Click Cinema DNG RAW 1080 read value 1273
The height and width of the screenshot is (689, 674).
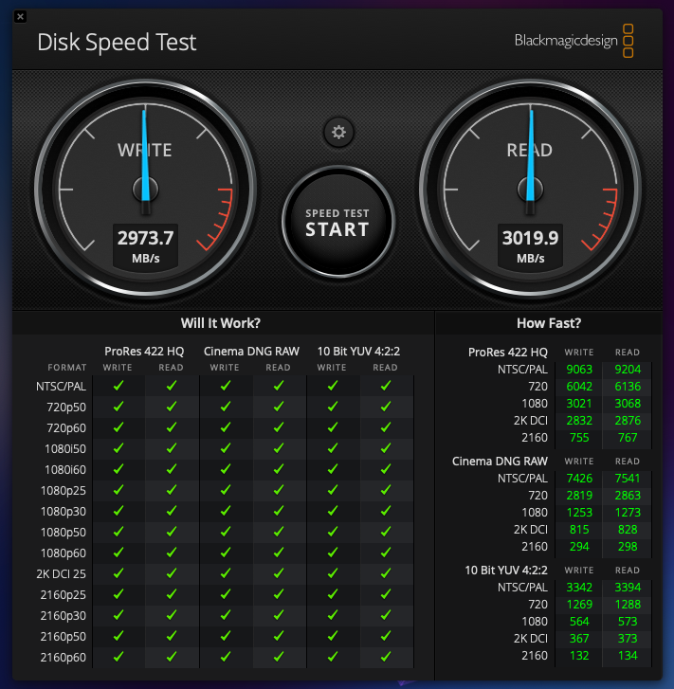pos(627,512)
